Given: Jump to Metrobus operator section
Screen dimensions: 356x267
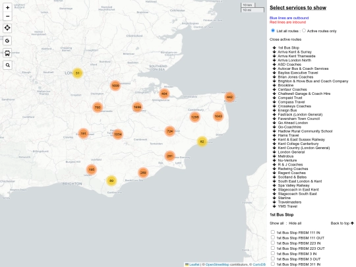Looking at the screenshot, I should (x=285, y=156).
